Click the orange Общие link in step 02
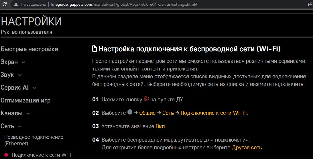The image size is (313, 159). (x=147, y=113)
